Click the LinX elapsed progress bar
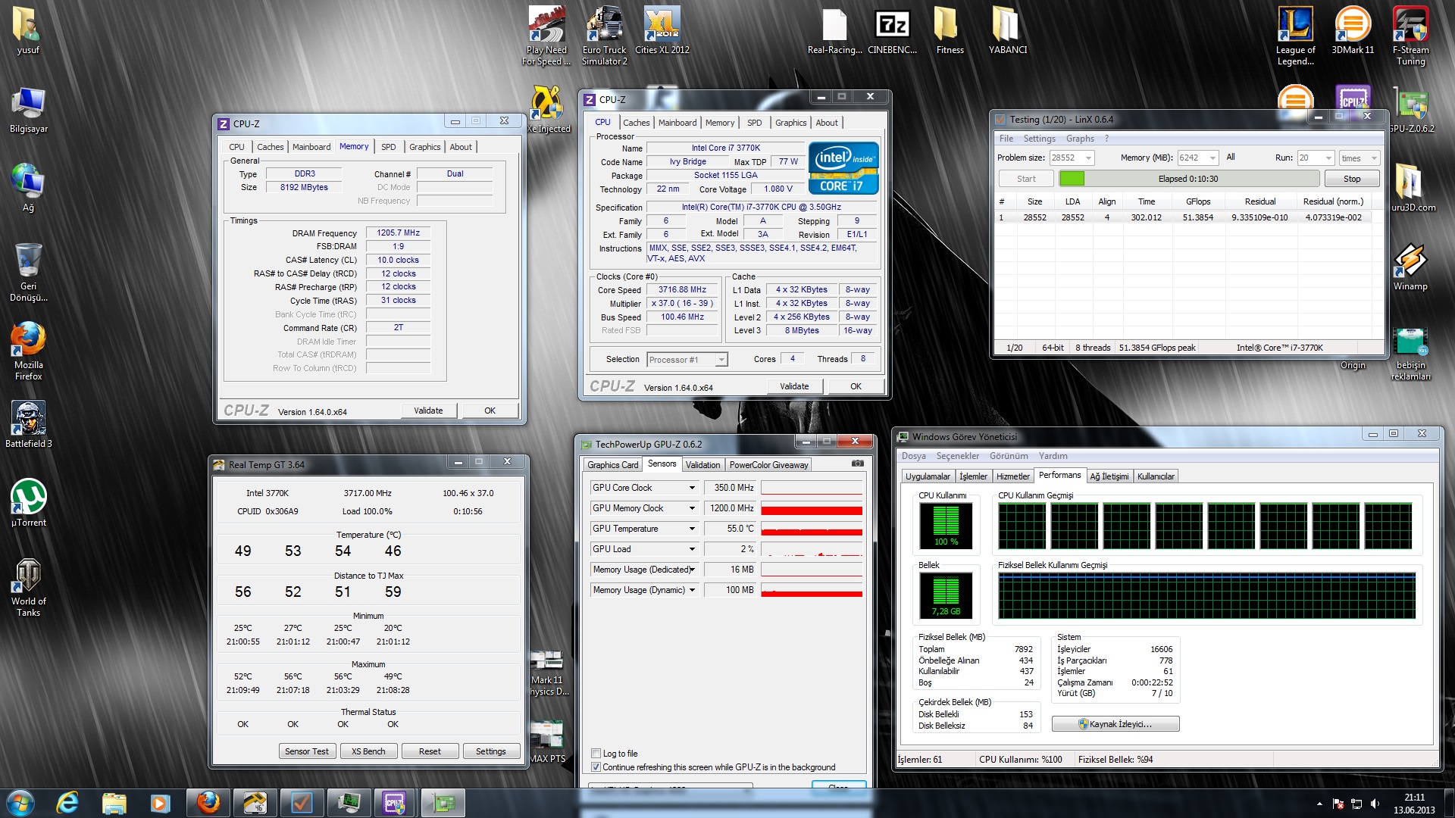Screen dimensions: 1455x818 pos(1188,179)
